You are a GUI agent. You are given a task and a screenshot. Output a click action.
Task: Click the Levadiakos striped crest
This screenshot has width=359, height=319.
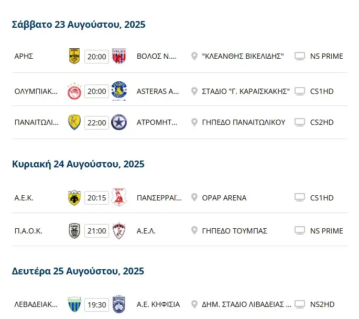(x=74, y=304)
